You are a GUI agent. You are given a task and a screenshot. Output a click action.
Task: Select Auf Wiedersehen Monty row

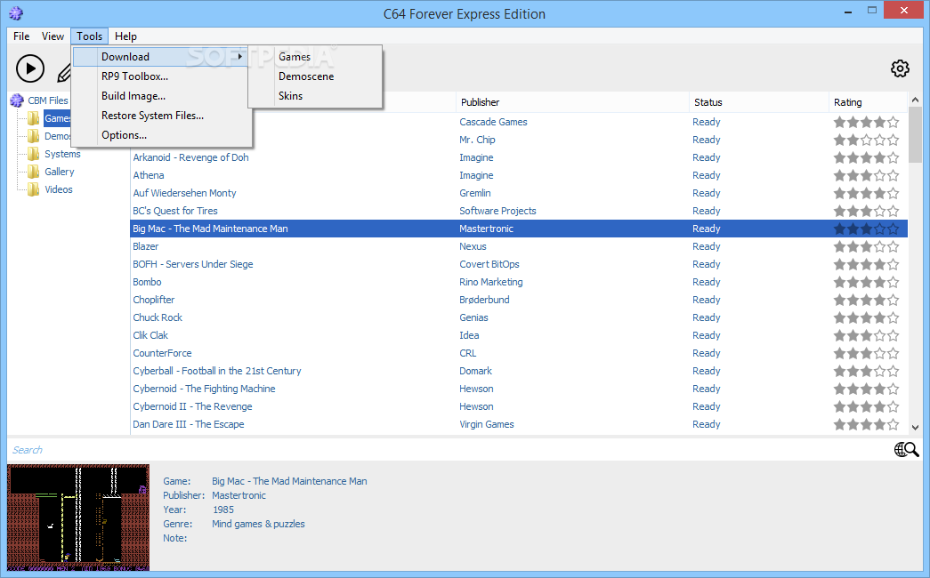[x=518, y=193]
